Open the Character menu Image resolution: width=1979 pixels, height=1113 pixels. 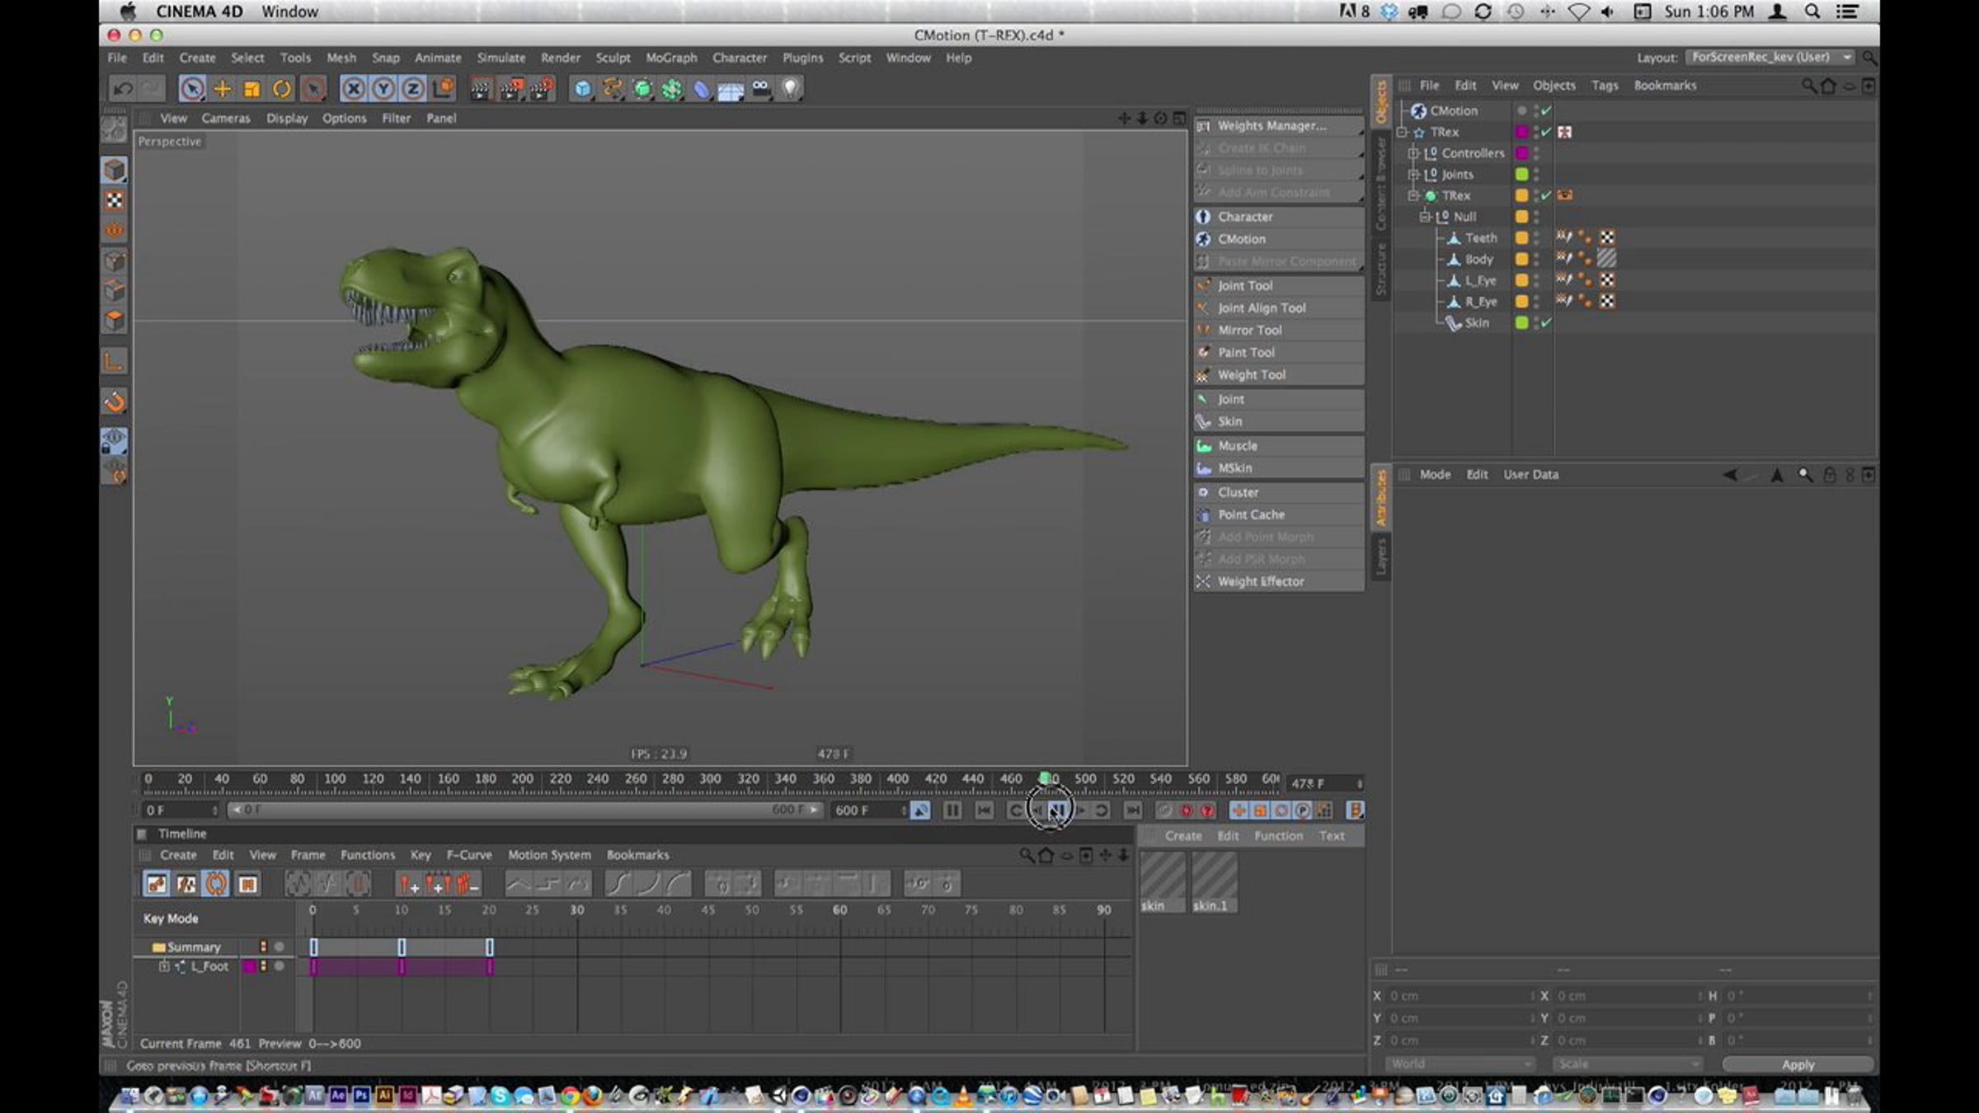point(740,58)
